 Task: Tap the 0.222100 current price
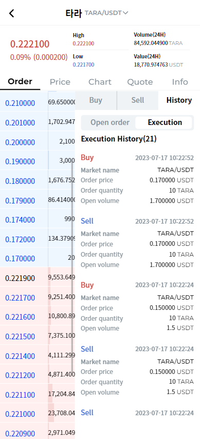pos(30,44)
